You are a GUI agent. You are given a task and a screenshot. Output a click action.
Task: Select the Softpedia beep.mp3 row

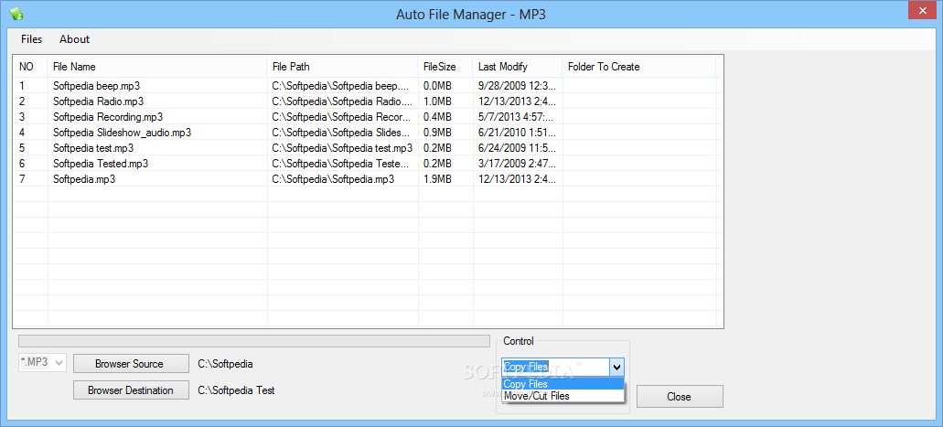pos(96,86)
